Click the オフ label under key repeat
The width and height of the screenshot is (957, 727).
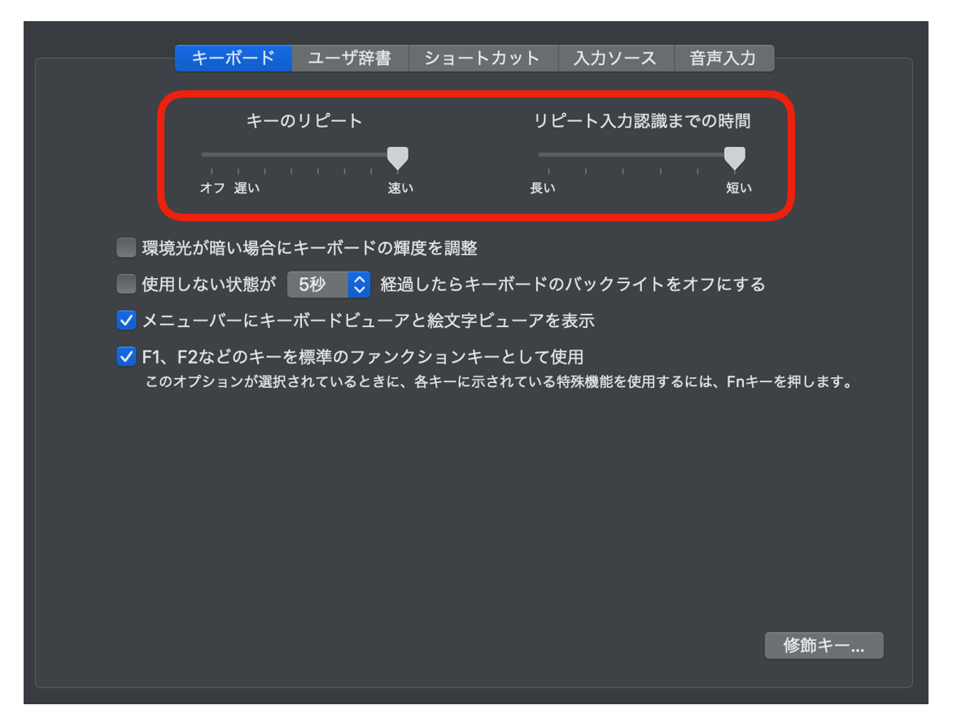213,188
